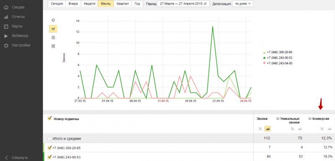Select the Квартал period tab
This screenshot has width=335, height=161.
pos(123,4)
